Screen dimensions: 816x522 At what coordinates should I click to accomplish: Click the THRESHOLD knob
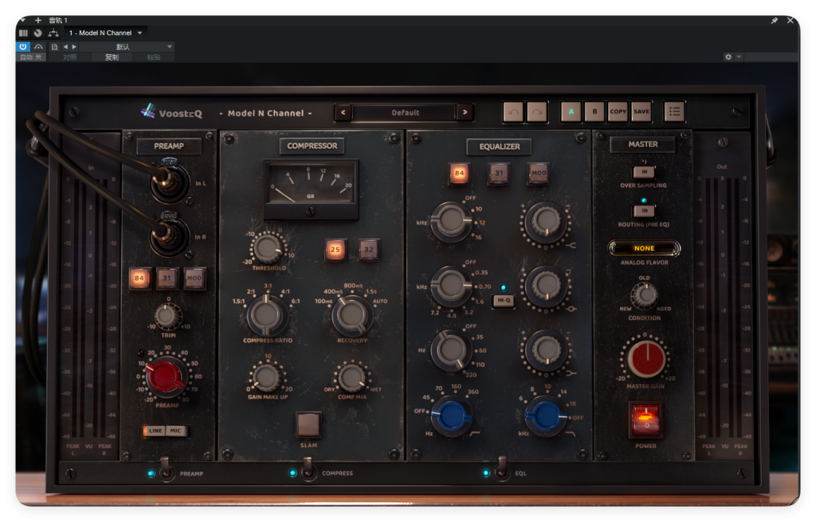pyautogui.click(x=268, y=248)
